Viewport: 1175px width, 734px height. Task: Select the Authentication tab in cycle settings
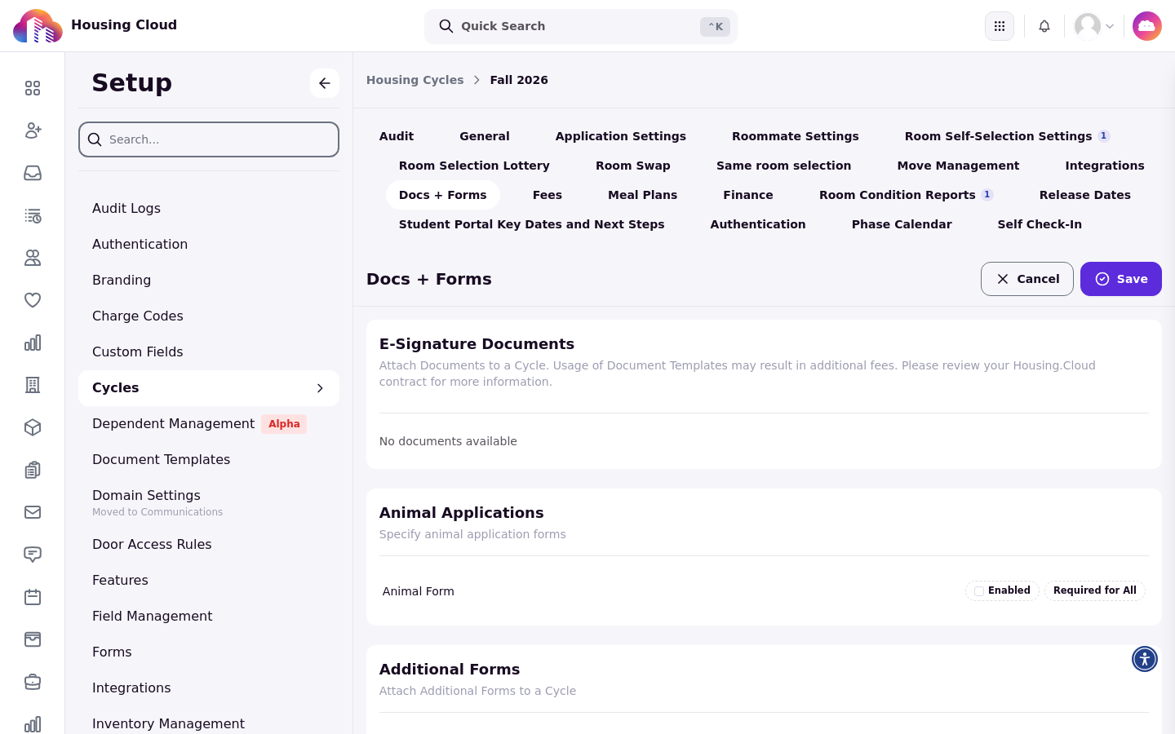(x=758, y=224)
